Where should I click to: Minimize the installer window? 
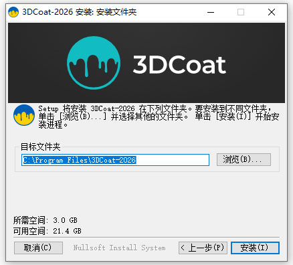[211, 12]
